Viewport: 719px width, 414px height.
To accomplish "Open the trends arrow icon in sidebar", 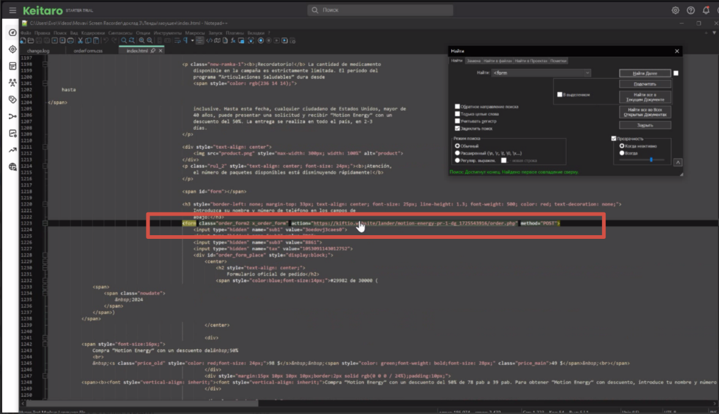I will pyautogui.click(x=13, y=150).
